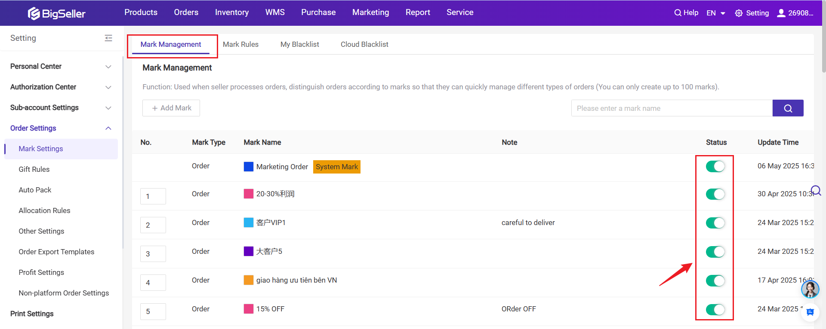Image resolution: width=826 pixels, height=329 pixels.
Task: Open Other Settings in sidebar
Action: (x=41, y=232)
